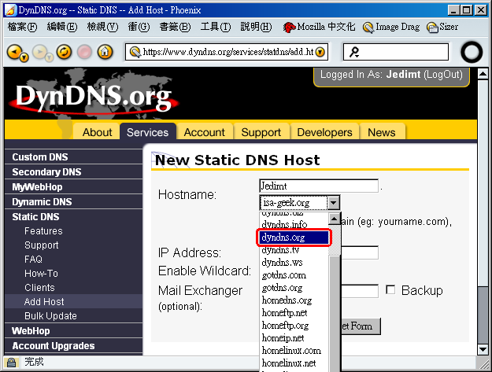Open the Bulk Update sidebar link
Screen dimensions: 492x372
pyautogui.click(x=50, y=316)
